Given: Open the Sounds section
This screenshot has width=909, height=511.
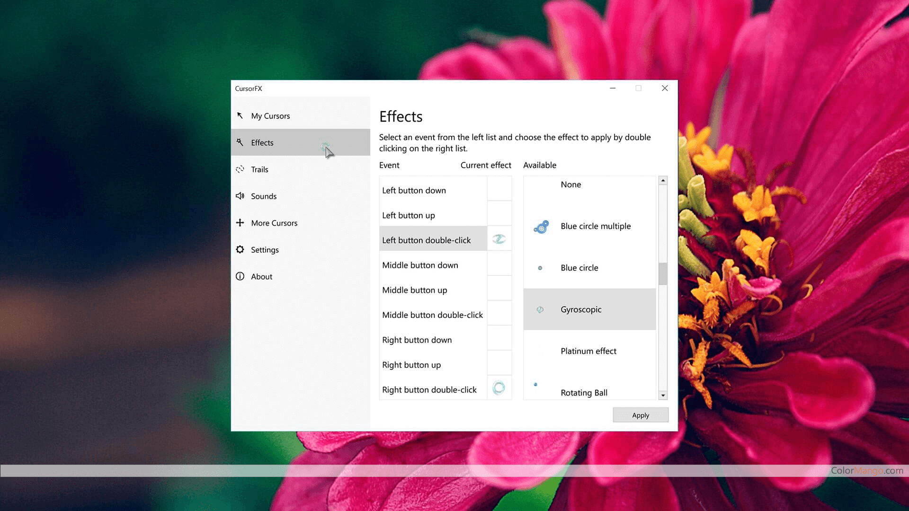Looking at the screenshot, I should pyautogui.click(x=301, y=196).
